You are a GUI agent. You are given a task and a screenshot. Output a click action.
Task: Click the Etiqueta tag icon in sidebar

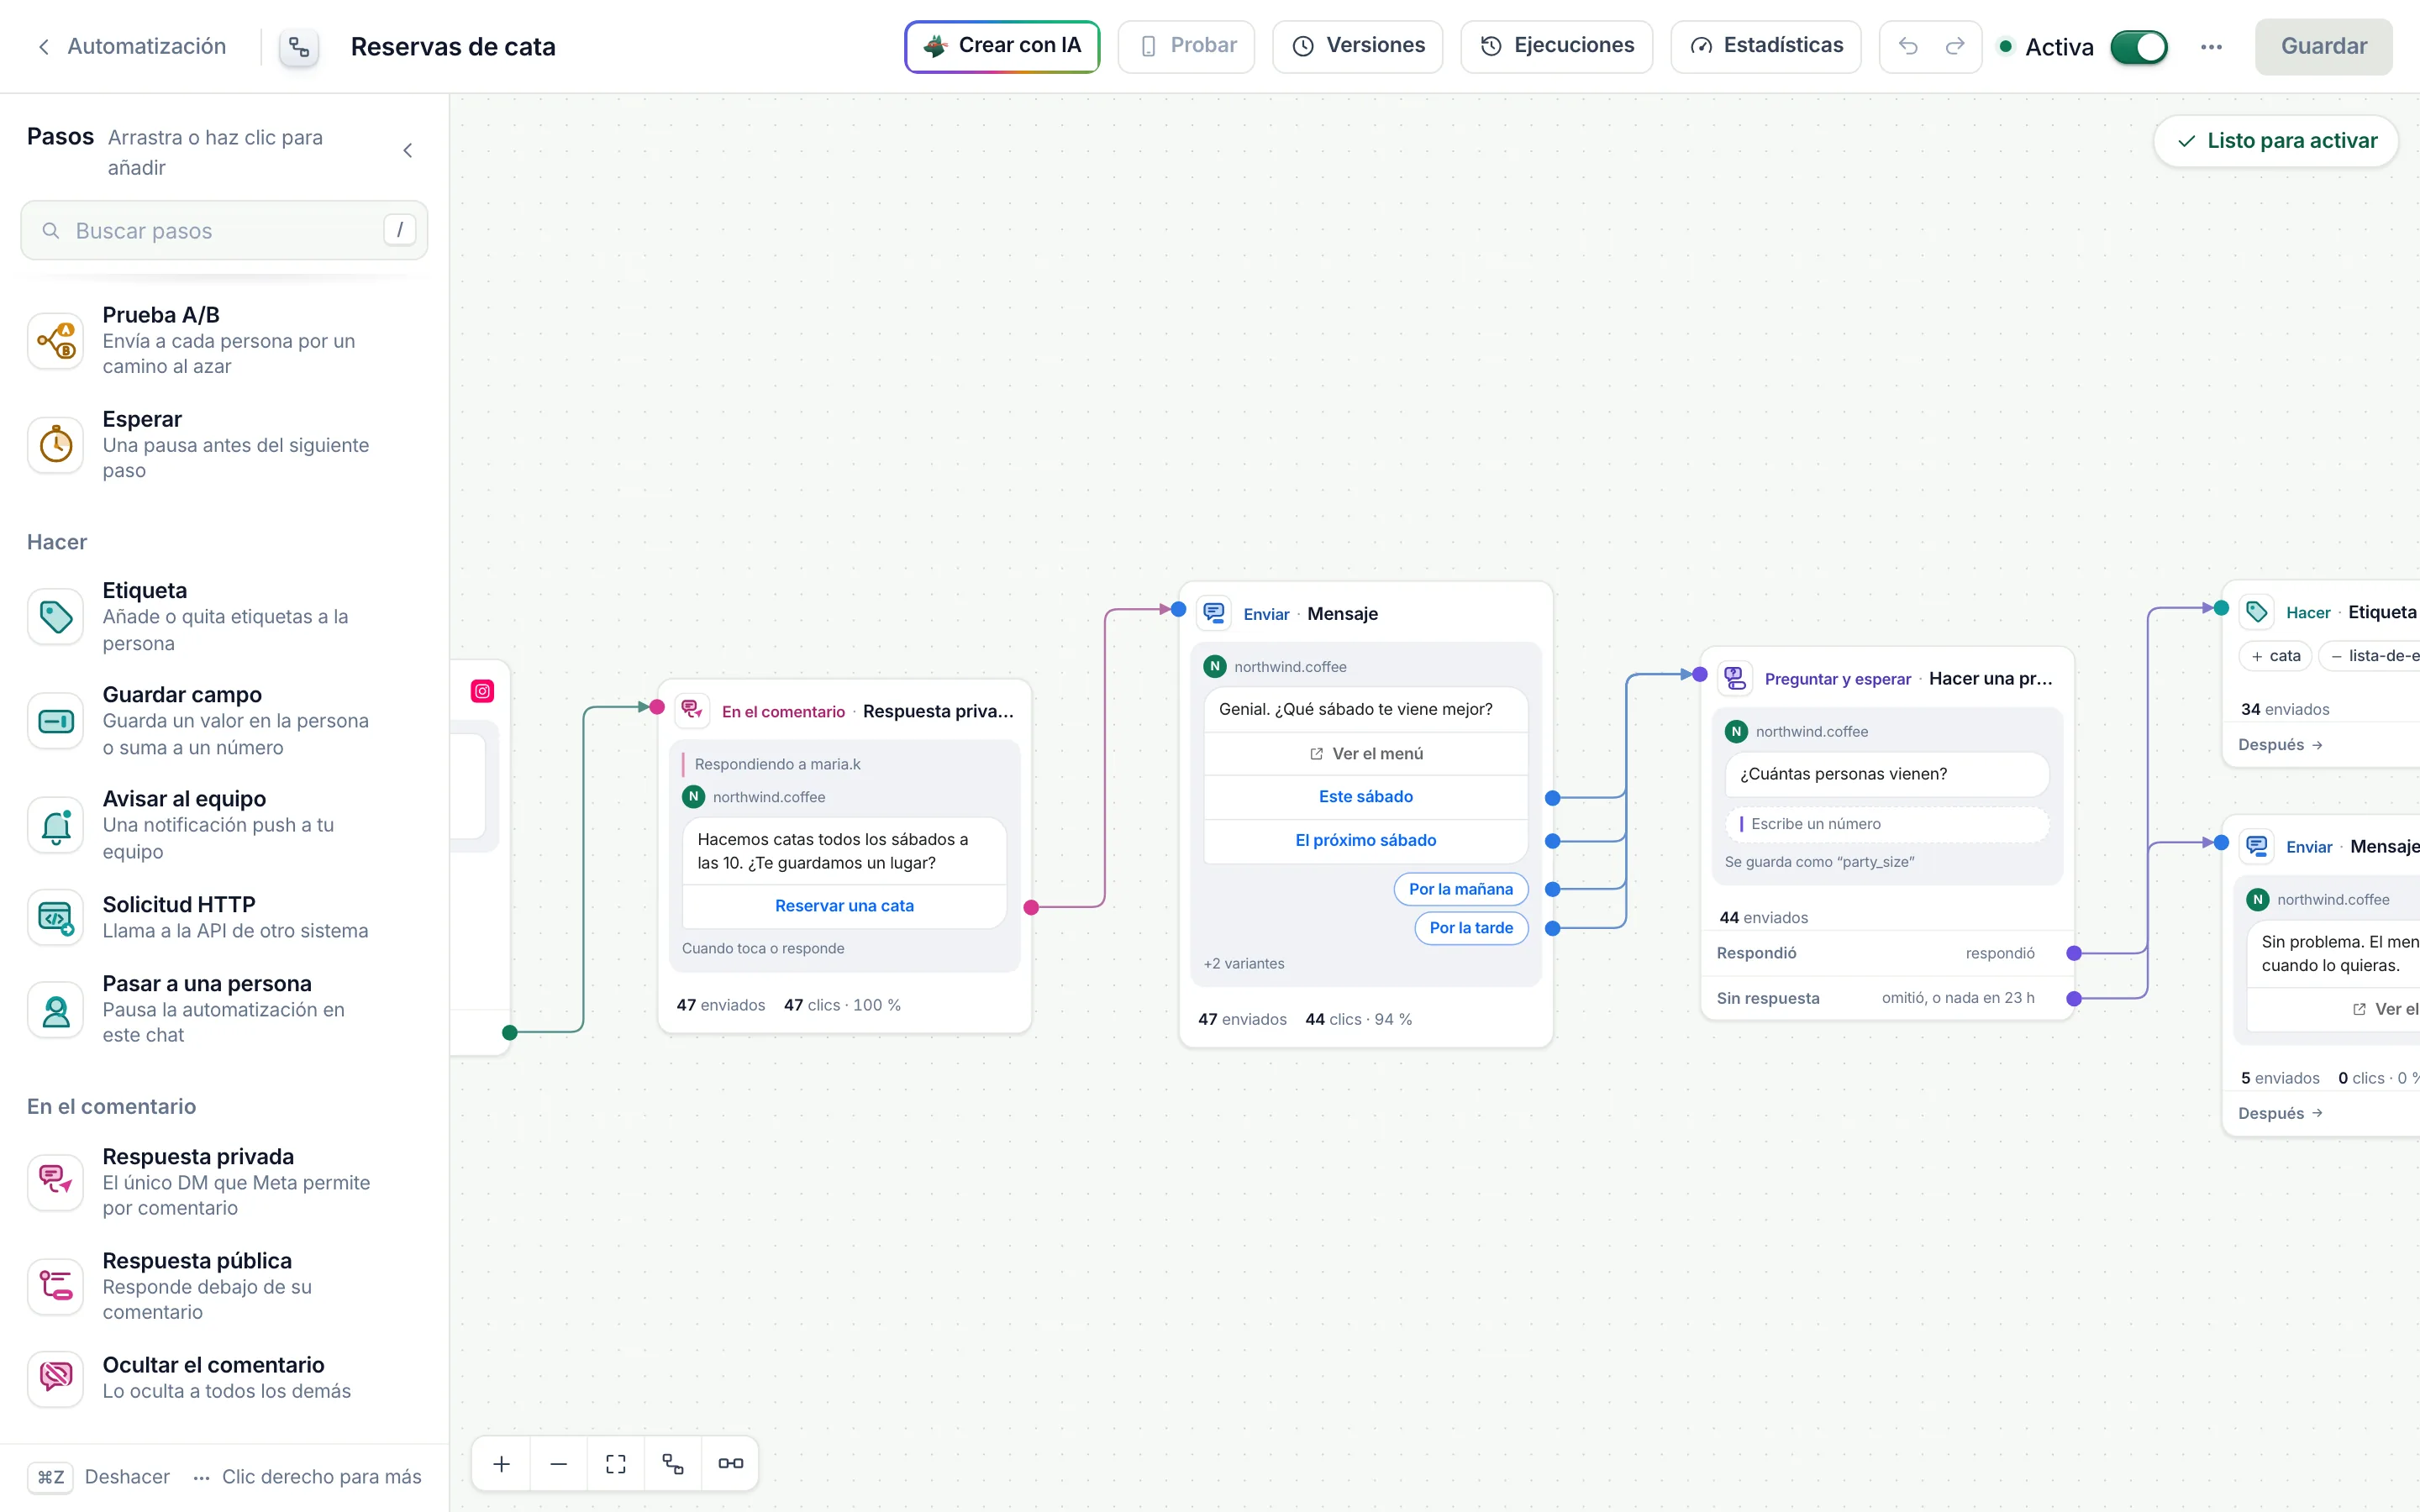pyautogui.click(x=56, y=617)
